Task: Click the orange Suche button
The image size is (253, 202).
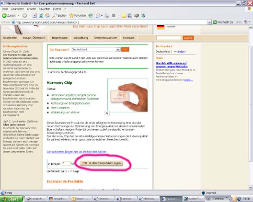Action: [188, 38]
